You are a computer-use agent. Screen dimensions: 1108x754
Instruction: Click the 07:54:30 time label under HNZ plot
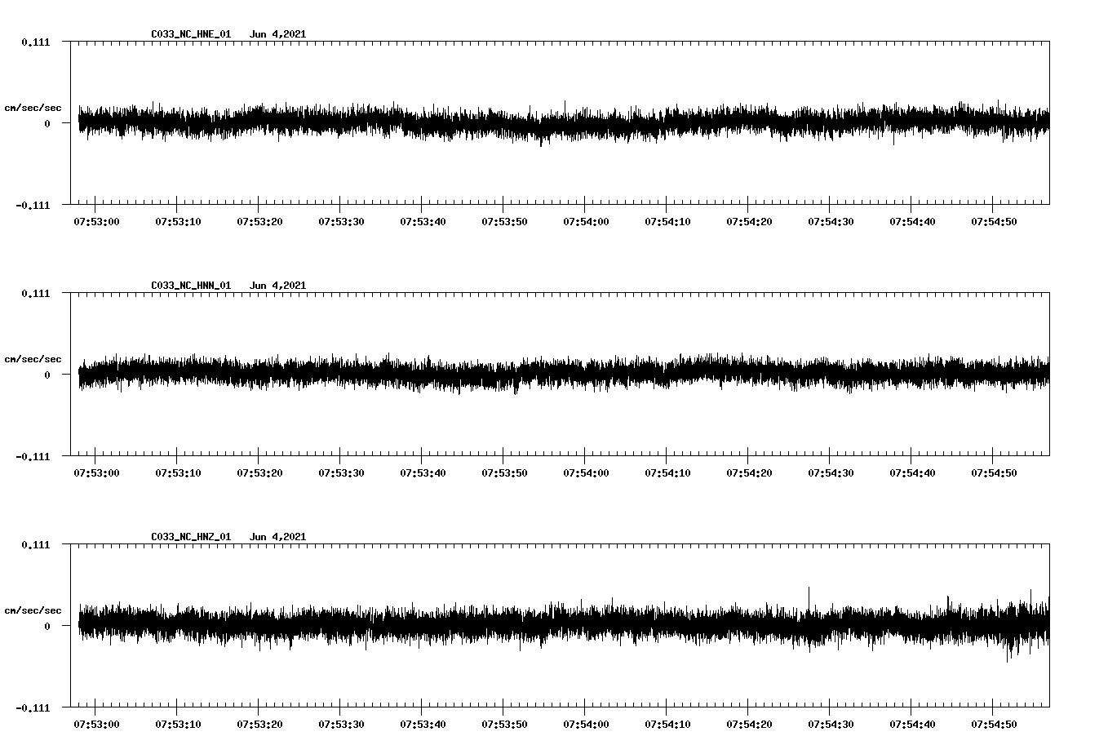(x=831, y=724)
